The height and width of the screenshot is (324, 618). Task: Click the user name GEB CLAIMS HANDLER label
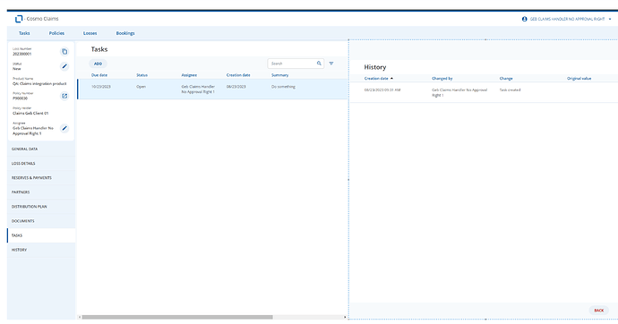pos(567,19)
